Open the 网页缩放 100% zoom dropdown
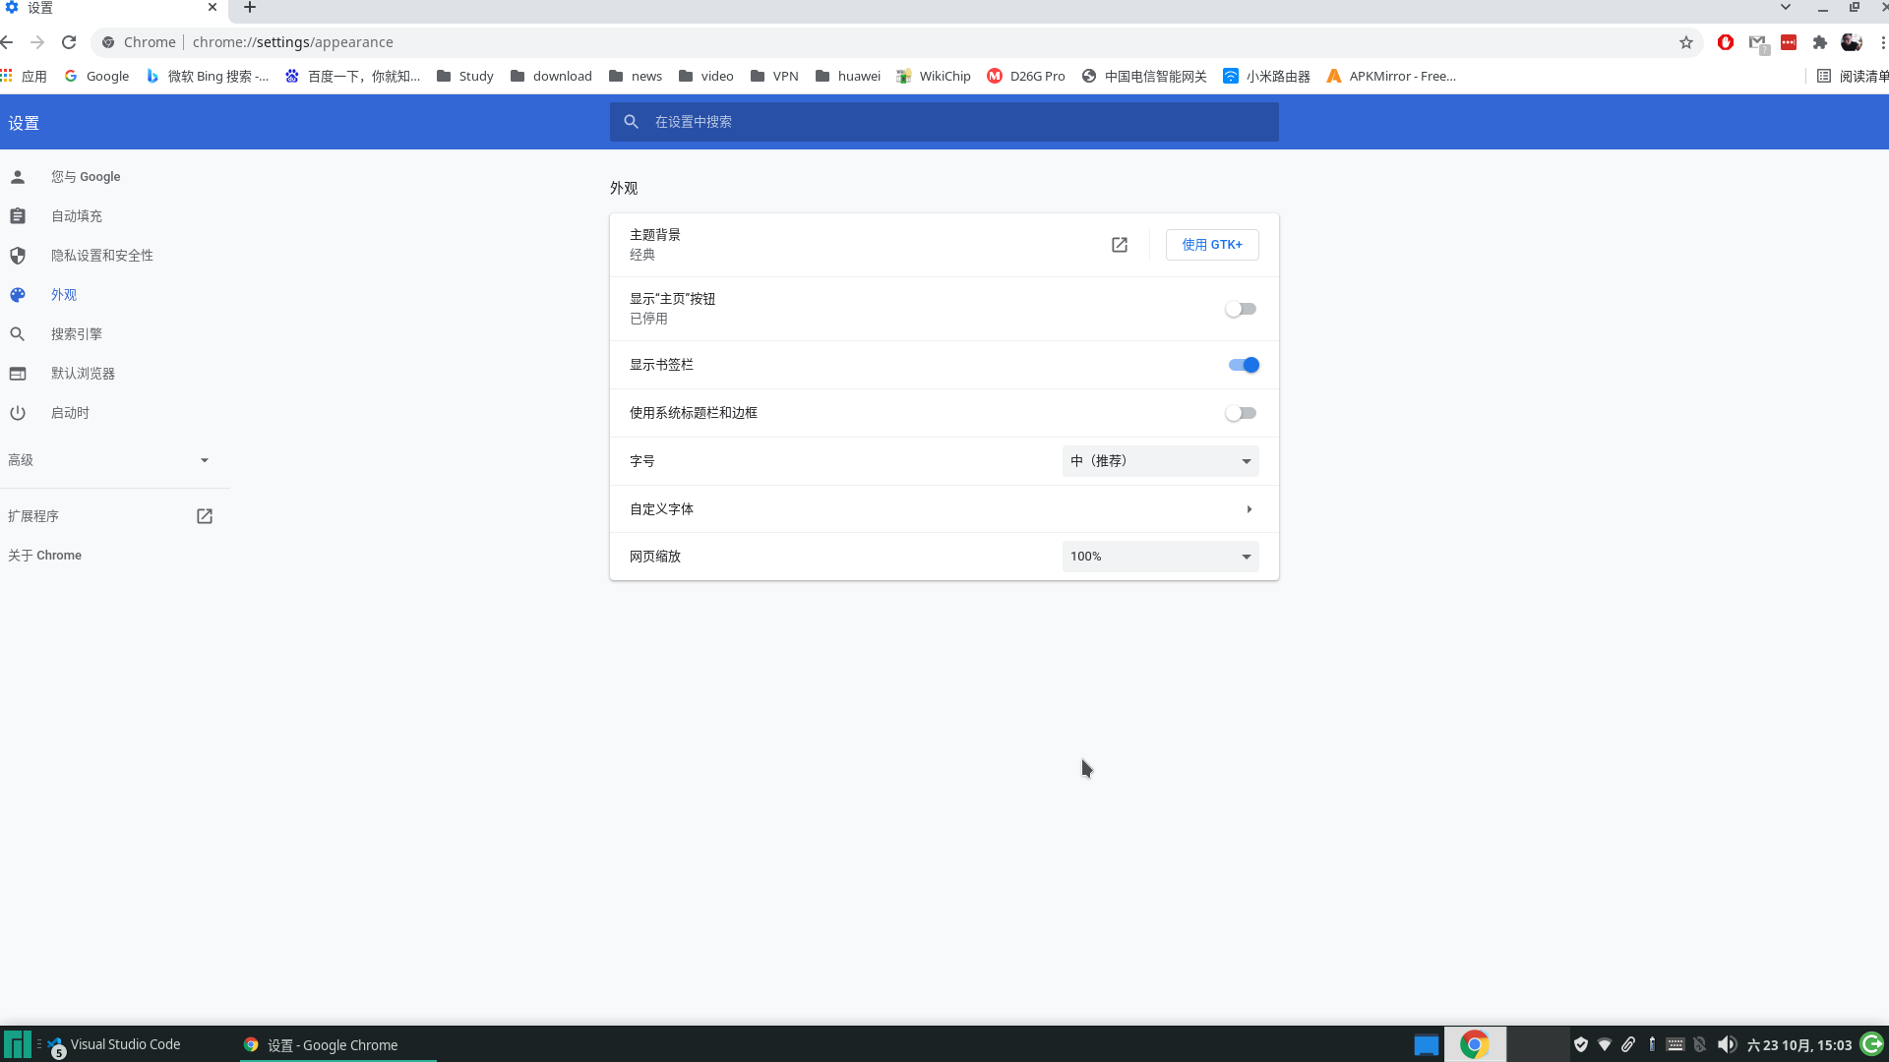Image resolution: width=1889 pixels, height=1062 pixels. click(x=1160, y=557)
